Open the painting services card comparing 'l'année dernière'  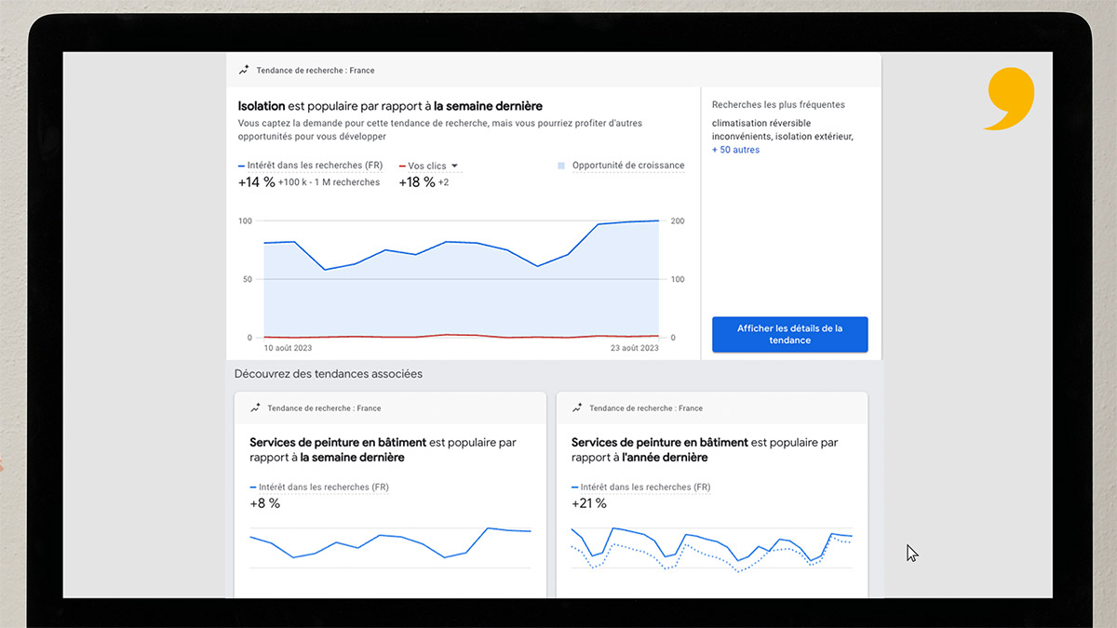click(712, 494)
